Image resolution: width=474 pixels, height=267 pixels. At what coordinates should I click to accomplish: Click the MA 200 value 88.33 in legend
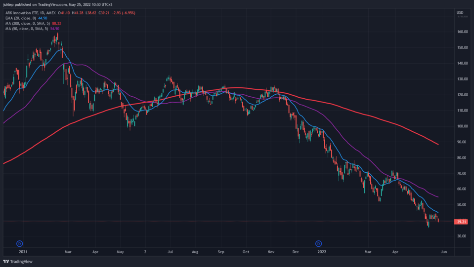[x=56, y=23]
